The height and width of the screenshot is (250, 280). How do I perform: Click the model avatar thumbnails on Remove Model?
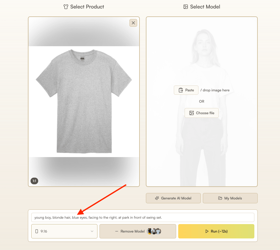154,231
